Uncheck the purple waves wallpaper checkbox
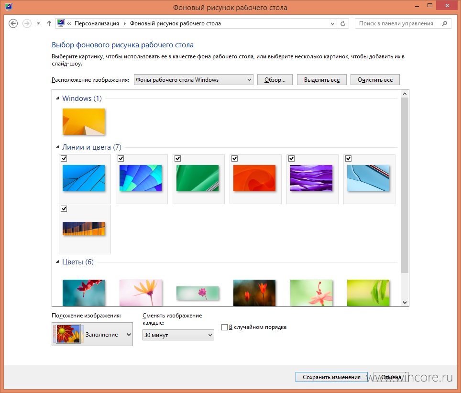The width and height of the screenshot is (461, 393). pos(291,159)
